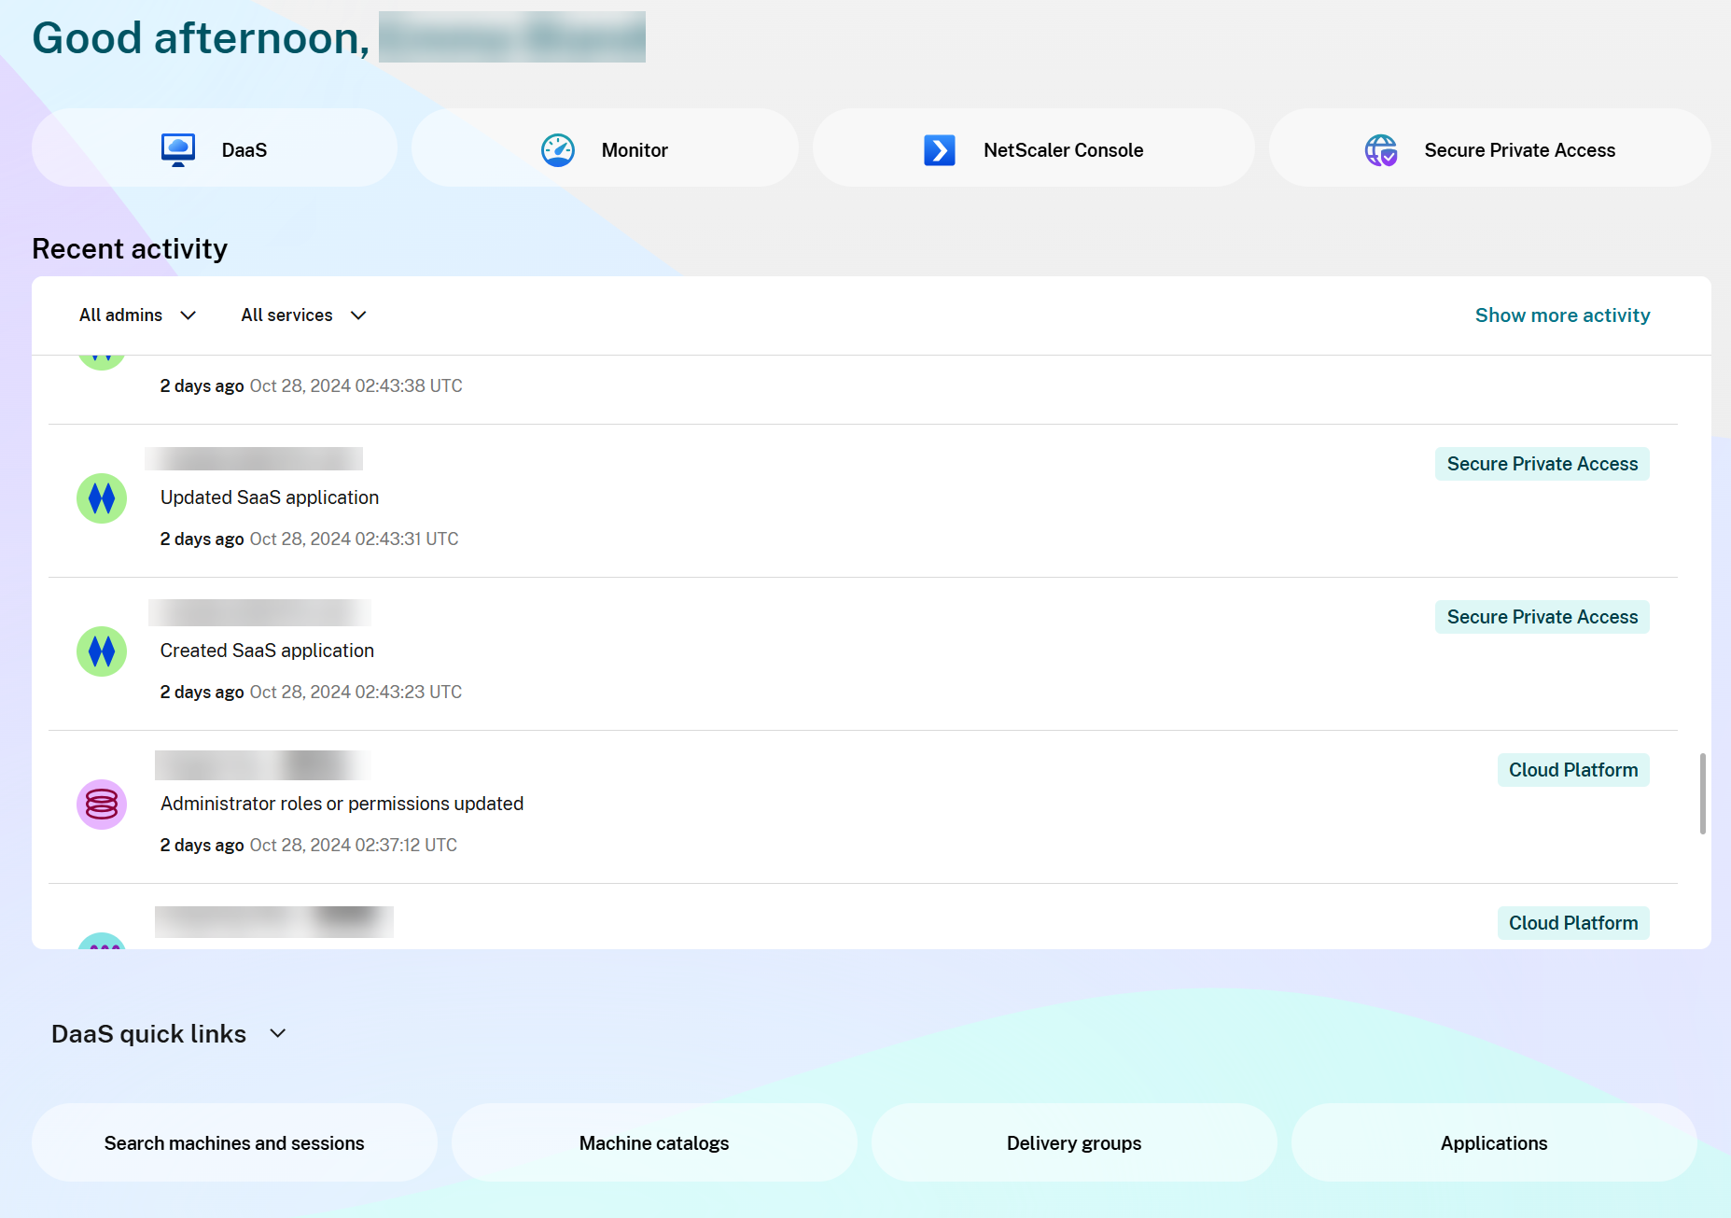Screen dimensions: 1731x1218
Task: Expand the All admins filter dropdown
Action: (x=137, y=315)
